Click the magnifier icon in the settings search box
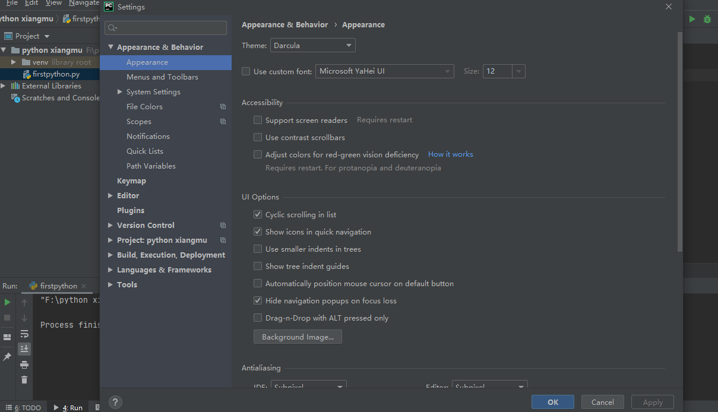 point(112,28)
